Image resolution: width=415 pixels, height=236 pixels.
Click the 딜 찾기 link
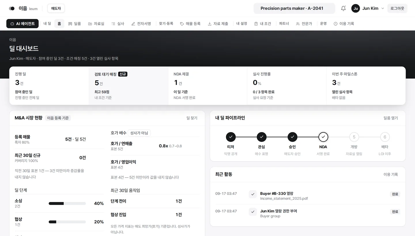(192, 118)
